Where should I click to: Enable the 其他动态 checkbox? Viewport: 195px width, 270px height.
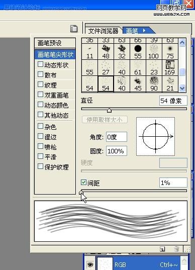coord(40,114)
